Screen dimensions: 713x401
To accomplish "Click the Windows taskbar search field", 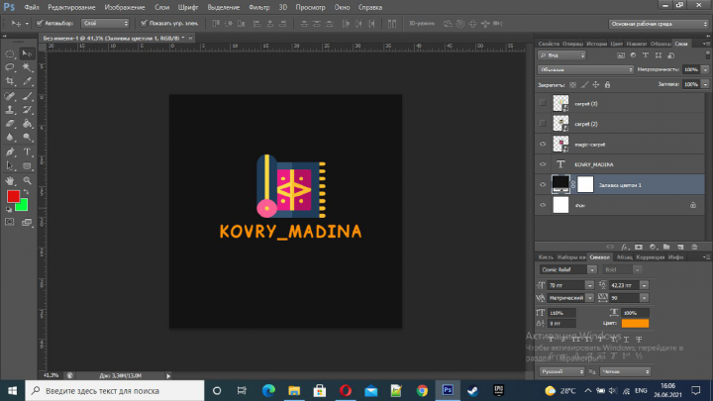I will click(x=115, y=390).
